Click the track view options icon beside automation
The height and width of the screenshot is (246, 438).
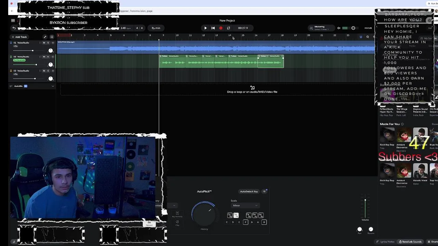[52, 37]
